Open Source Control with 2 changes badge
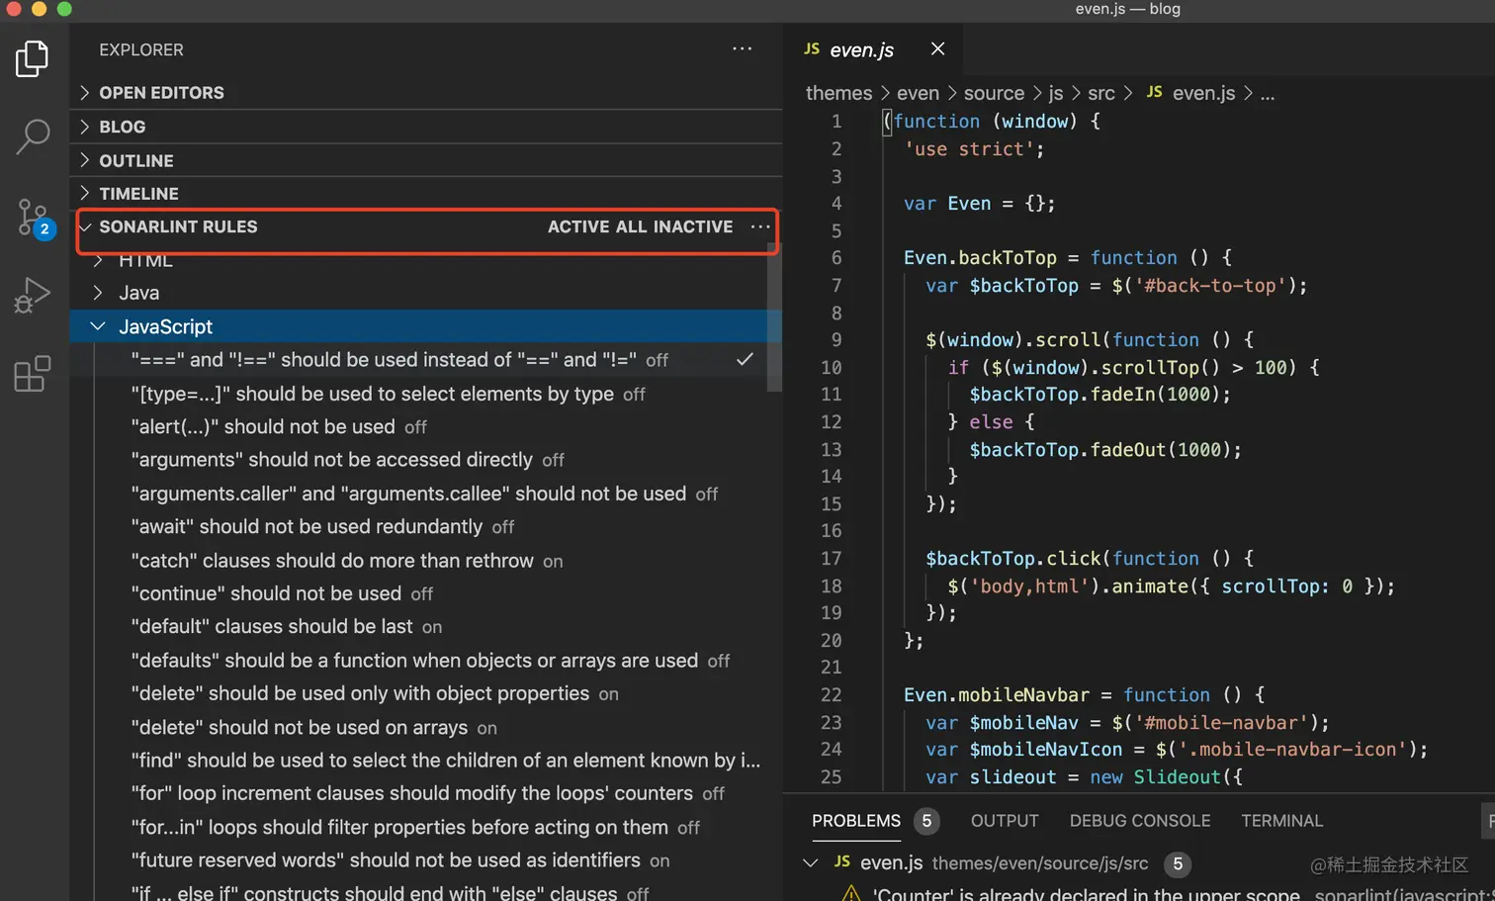1495x901 pixels. [33, 218]
